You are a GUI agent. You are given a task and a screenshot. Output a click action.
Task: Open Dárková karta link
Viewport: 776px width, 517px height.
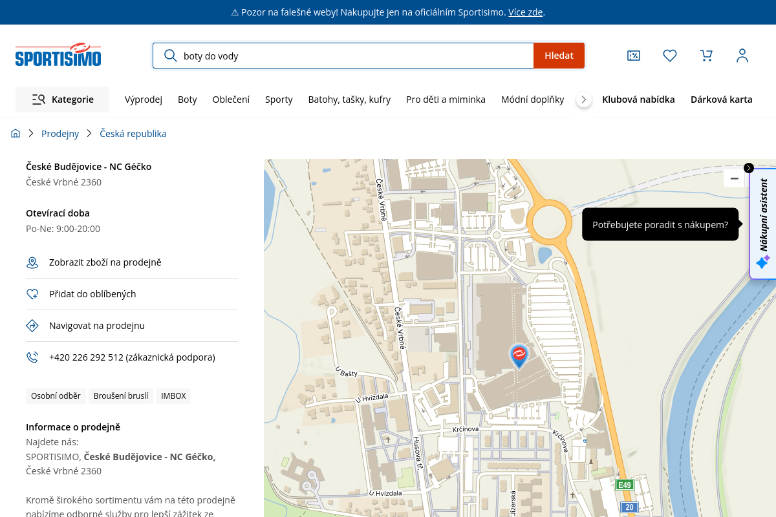[722, 100]
